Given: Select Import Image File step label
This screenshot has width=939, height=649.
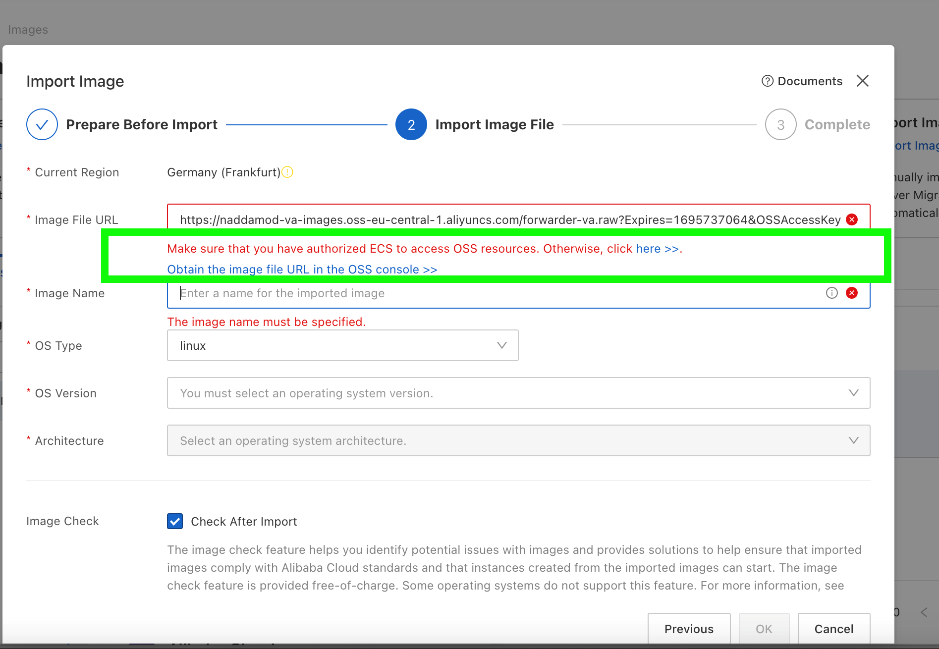Looking at the screenshot, I should [495, 124].
